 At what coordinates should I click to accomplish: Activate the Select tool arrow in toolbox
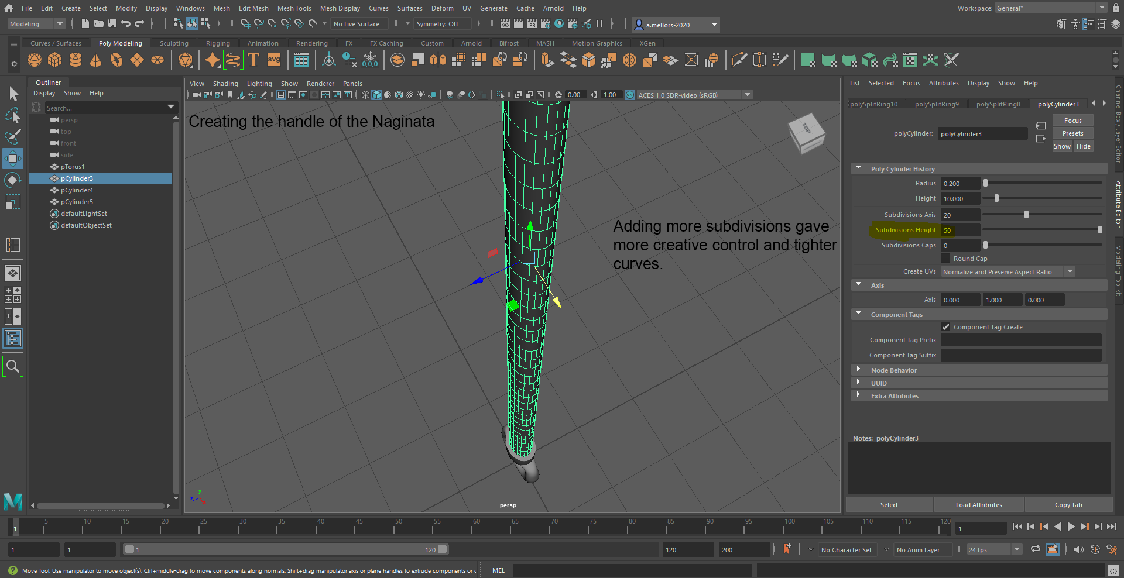13,94
